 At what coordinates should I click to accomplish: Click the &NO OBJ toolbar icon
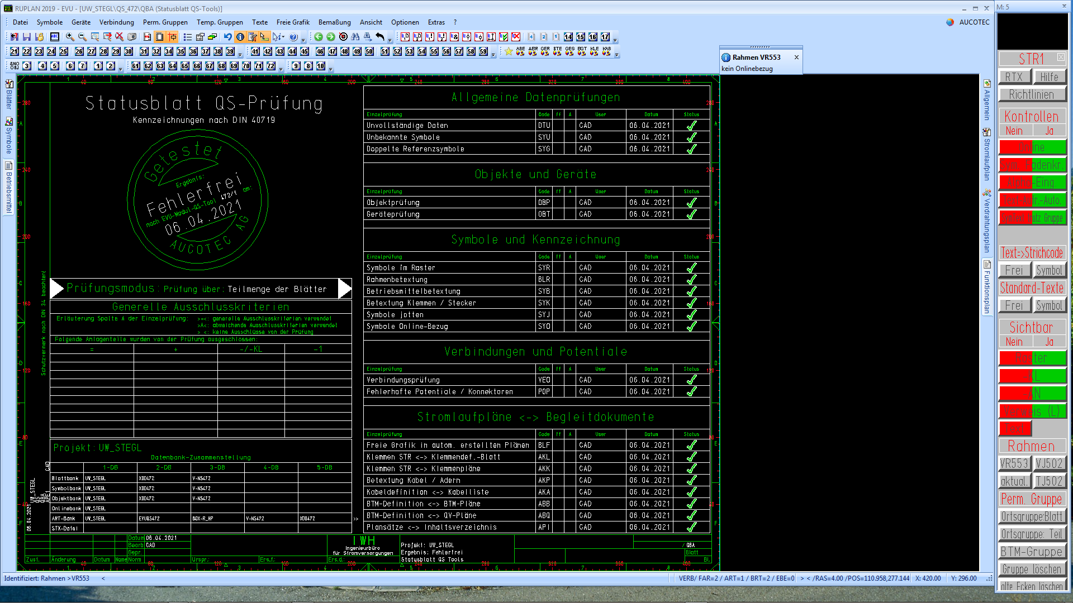(15, 66)
